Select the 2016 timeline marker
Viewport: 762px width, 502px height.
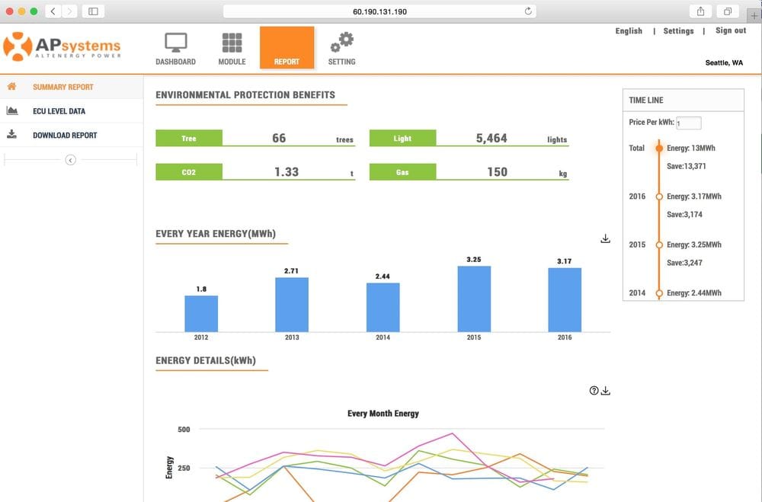(x=659, y=197)
